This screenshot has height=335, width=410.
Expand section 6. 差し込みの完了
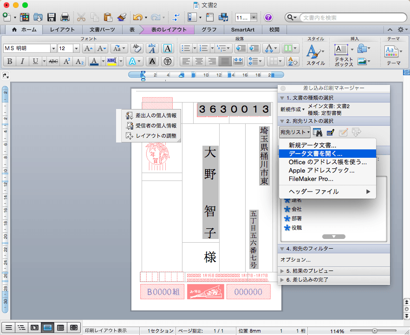point(282,280)
